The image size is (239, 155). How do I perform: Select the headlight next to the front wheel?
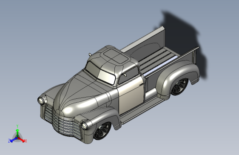[84, 126]
